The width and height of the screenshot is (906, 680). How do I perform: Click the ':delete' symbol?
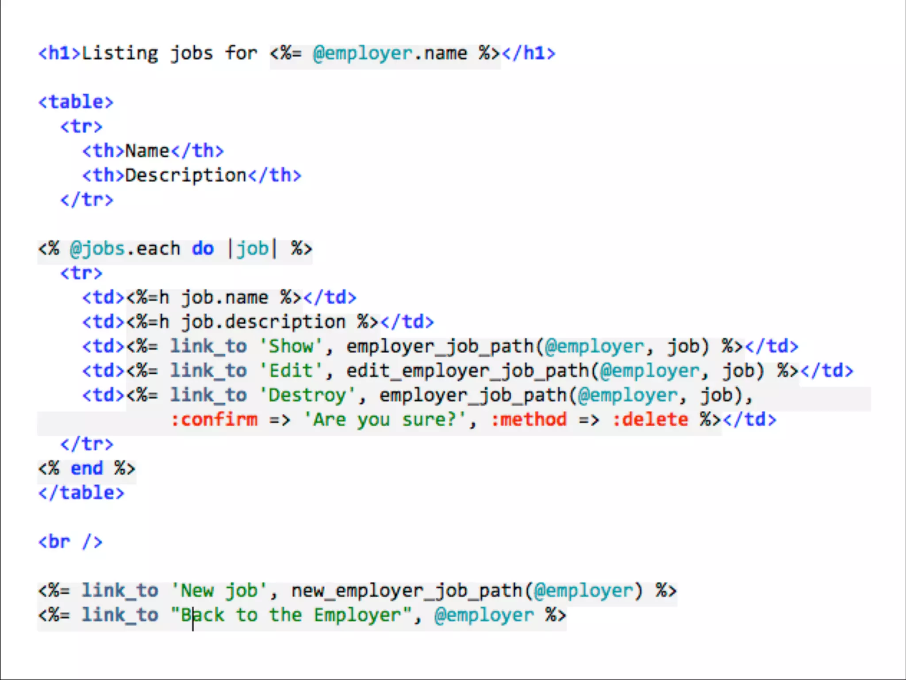coord(650,419)
